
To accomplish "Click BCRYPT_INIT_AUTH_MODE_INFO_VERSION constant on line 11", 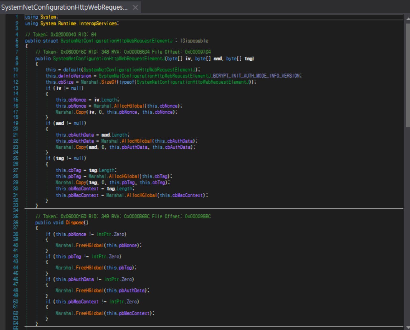I will pos(257,76).
